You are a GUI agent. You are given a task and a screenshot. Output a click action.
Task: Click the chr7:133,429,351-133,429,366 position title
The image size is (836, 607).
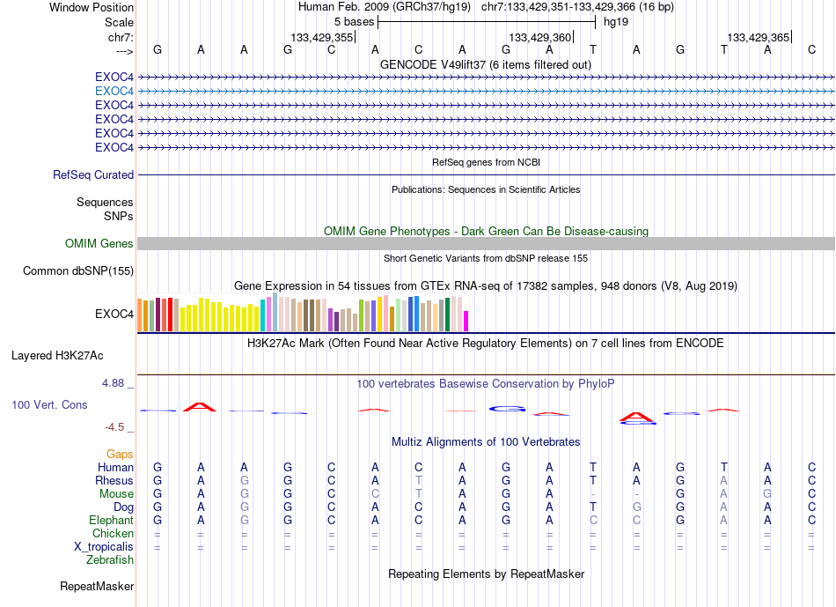577,7
